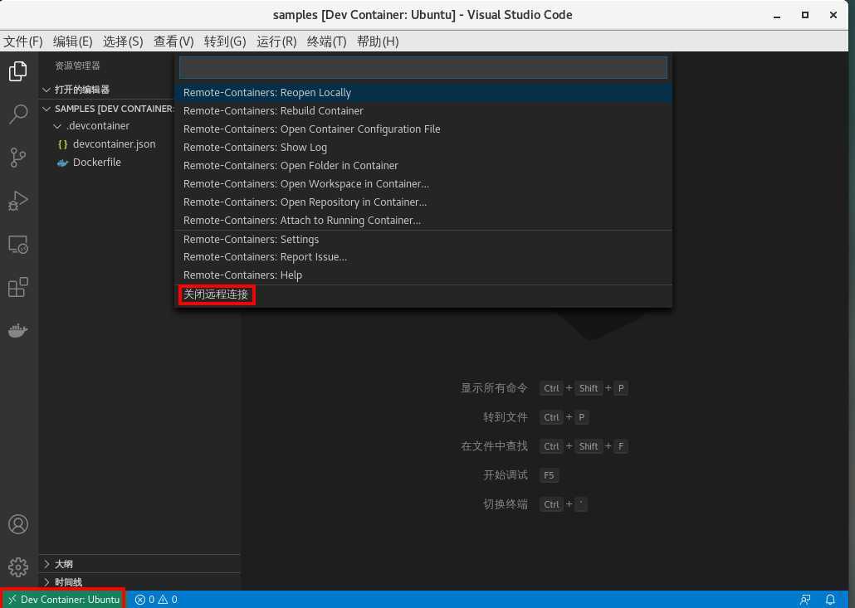Open the 查看(V) menu
The image size is (855, 608).
(173, 41)
